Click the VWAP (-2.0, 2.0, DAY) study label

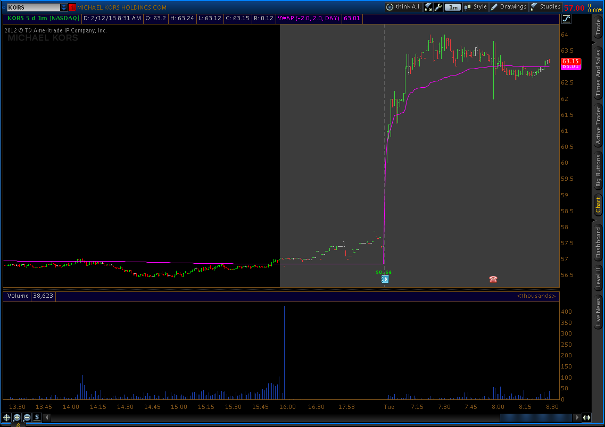point(309,18)
